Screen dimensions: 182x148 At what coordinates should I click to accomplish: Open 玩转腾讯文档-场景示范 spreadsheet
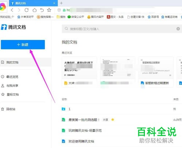[x=85, y=131]
